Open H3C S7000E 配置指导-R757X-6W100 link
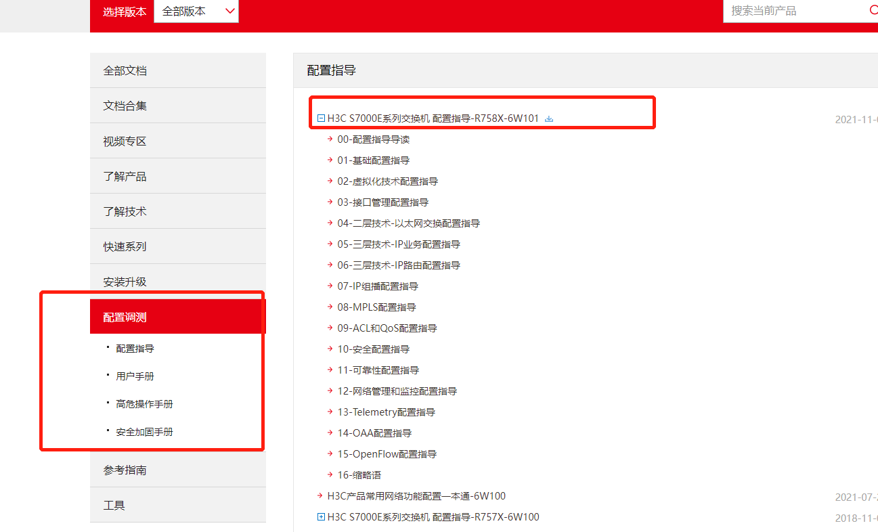This screenshot has width=878, height=532. tap(433, 517)
